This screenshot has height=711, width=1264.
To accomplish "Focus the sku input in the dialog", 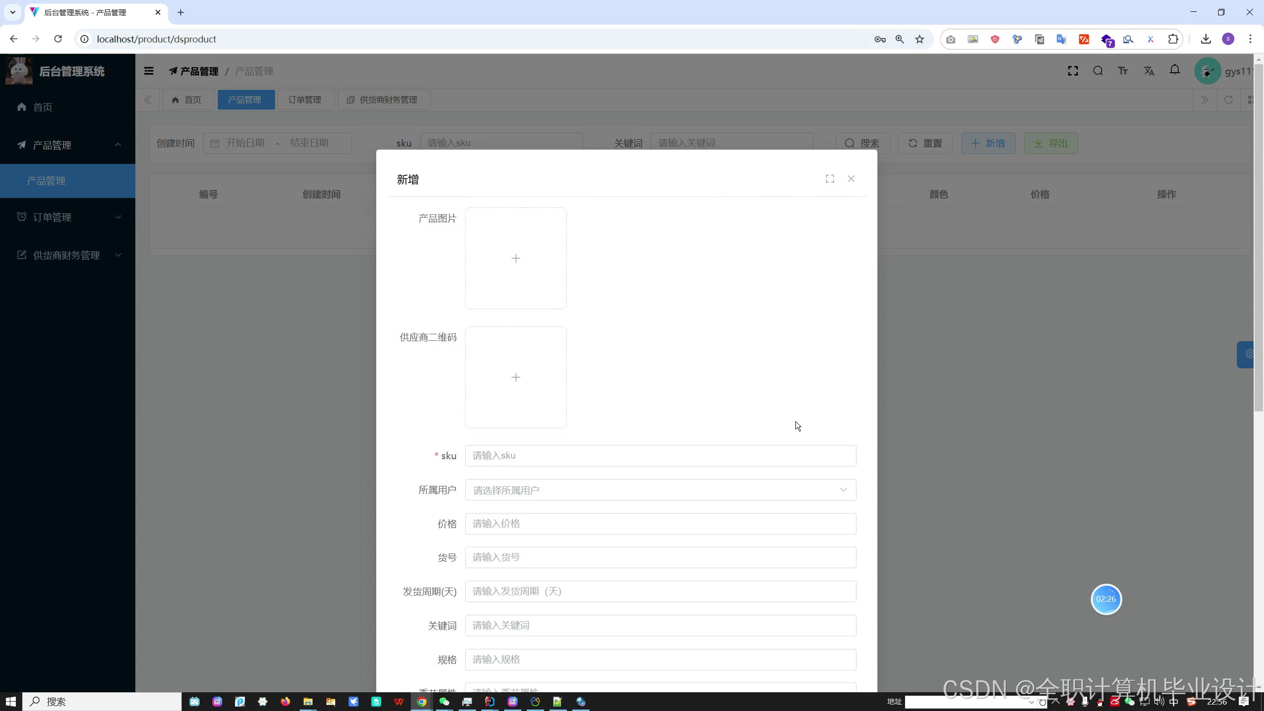I will [660, 456].
